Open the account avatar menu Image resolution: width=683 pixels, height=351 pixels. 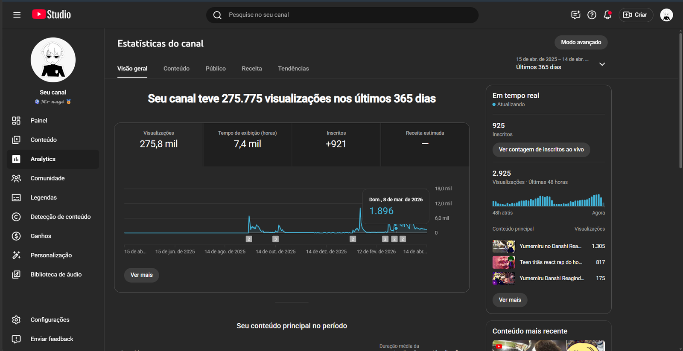point(666,15)
